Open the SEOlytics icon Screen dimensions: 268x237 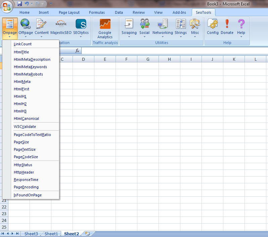(81, 24)
